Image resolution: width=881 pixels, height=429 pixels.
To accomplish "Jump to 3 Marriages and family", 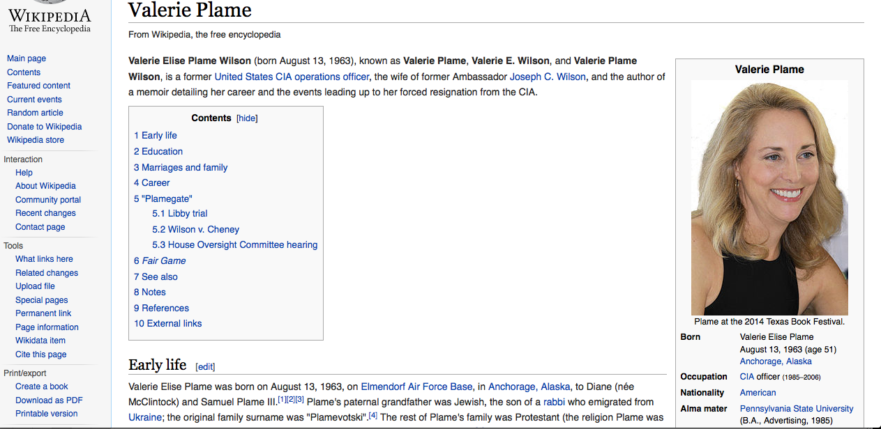I will 181,167.
